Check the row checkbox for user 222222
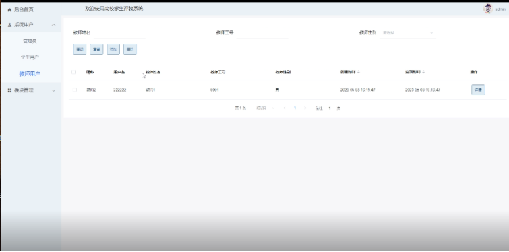 tap(75, 90)
